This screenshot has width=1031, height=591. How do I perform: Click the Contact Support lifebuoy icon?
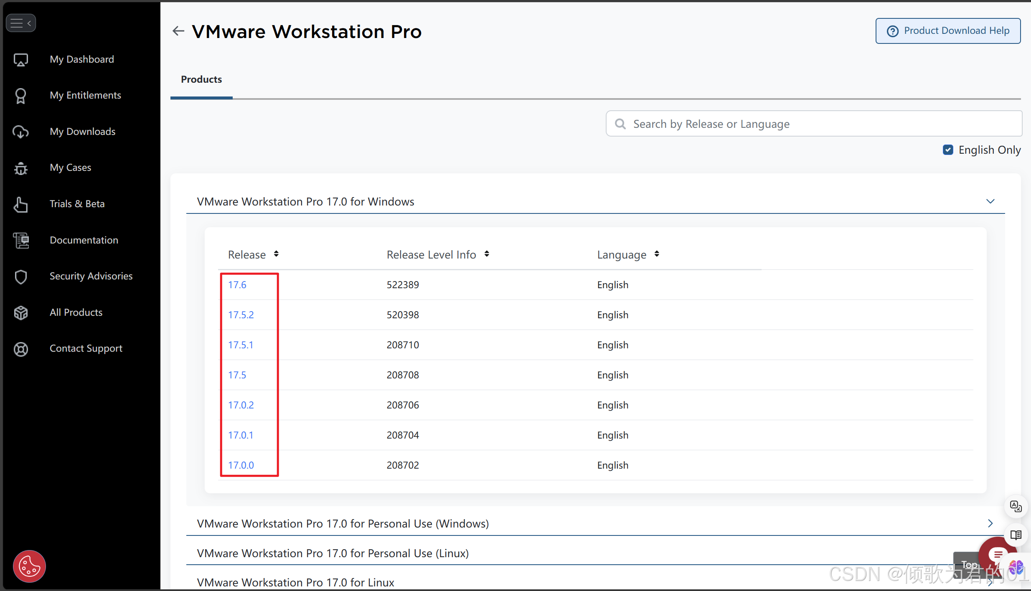click(21, 349)
